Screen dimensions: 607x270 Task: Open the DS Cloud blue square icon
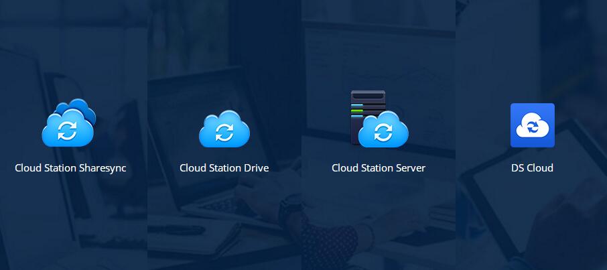(532, 125)
